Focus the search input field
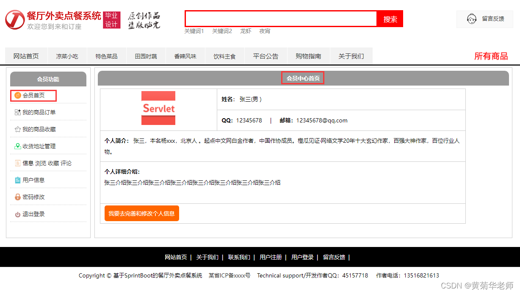The width and height of the screenshot is (520, 294). (281, 19)
